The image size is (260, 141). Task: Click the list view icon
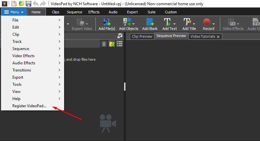click(120, 44)
